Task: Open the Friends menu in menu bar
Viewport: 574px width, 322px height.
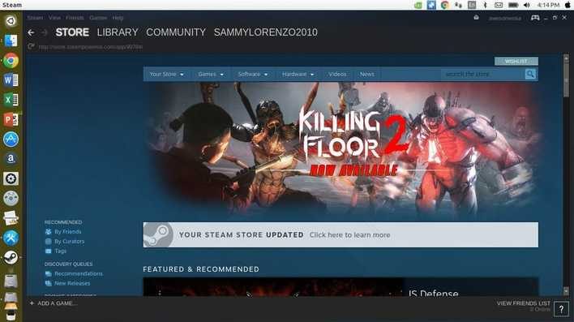Action: pyautogui.click(x=75, y=18)
